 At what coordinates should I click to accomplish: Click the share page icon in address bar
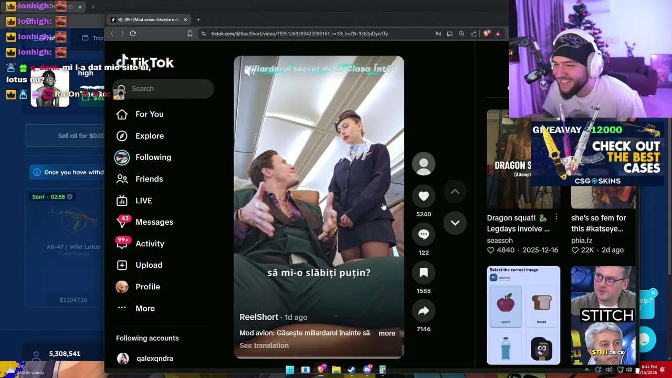click(474, 34)
